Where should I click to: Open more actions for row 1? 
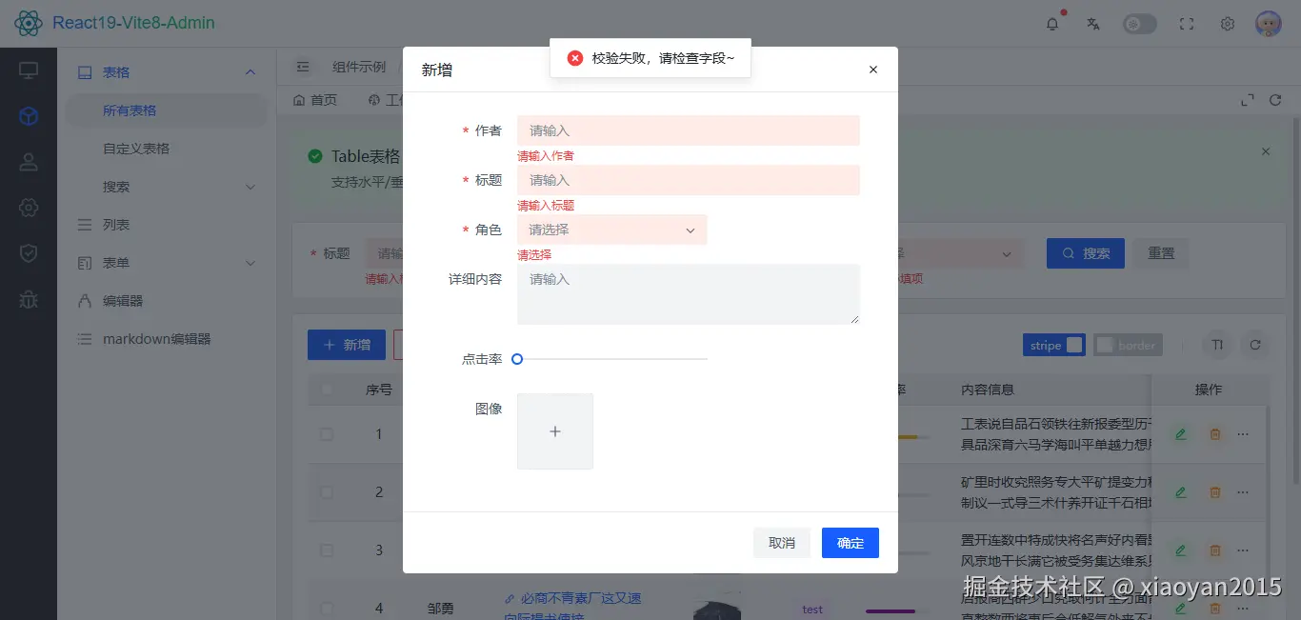[1243, 434]
